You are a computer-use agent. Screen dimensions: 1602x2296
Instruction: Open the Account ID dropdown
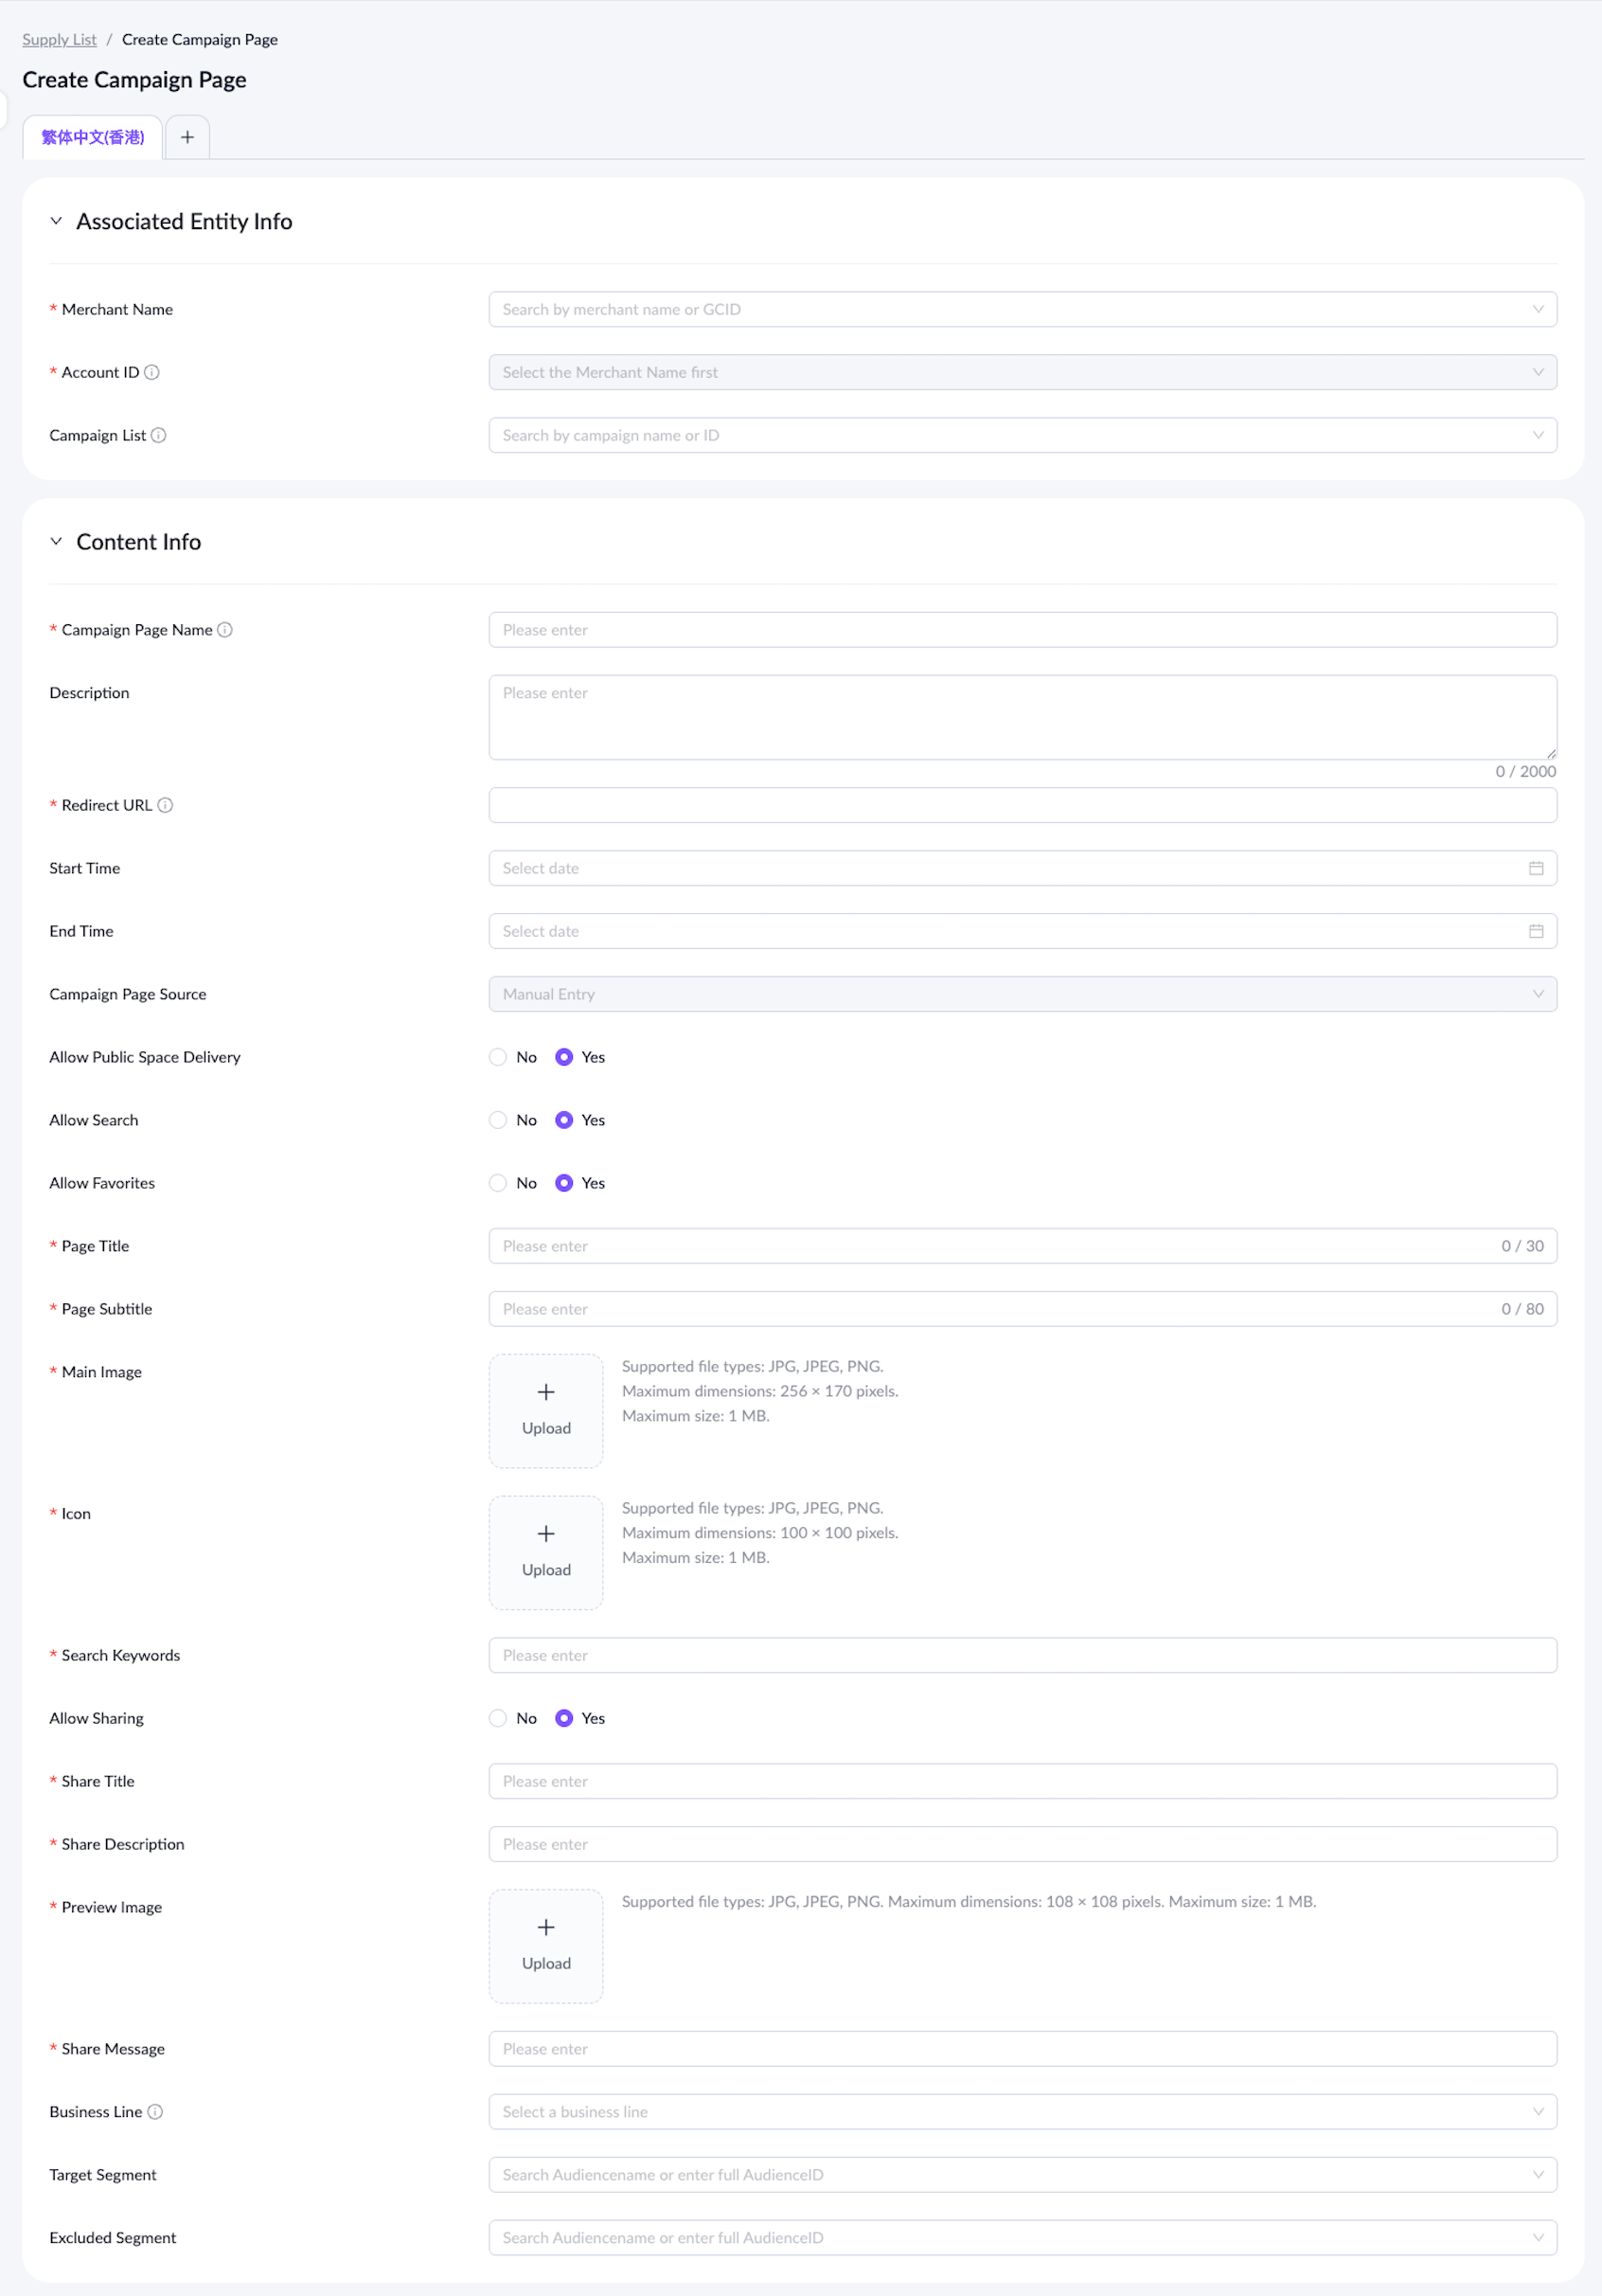1023,372
